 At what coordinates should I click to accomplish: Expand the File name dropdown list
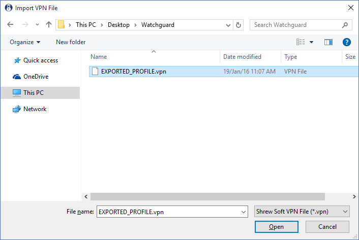point(244,212)
